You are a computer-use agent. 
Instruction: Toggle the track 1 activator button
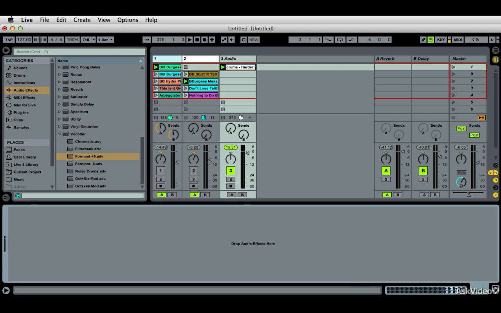coord(160,171)
